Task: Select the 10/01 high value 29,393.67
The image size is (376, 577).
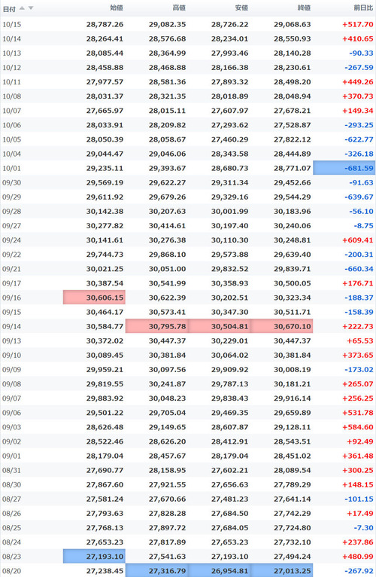Action: (x=167, y=168)
